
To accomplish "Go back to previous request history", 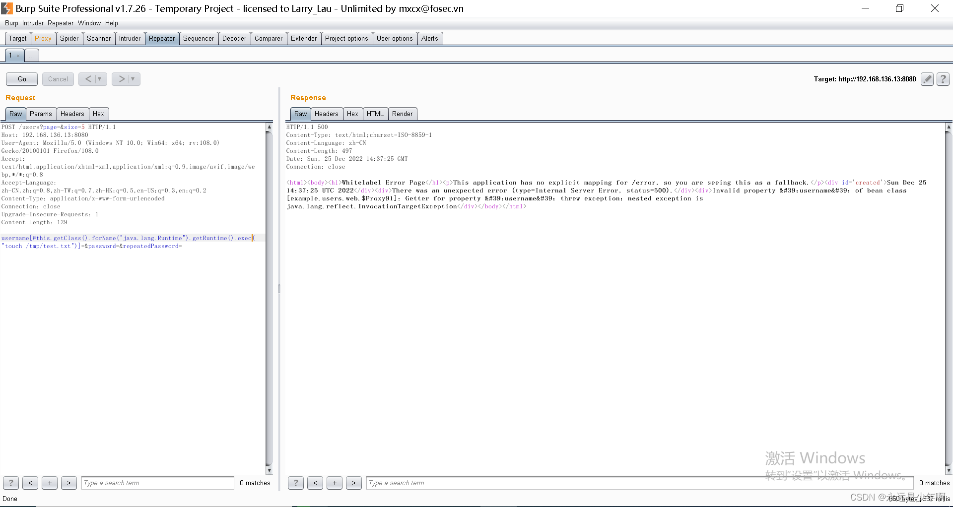I will 88,79.
